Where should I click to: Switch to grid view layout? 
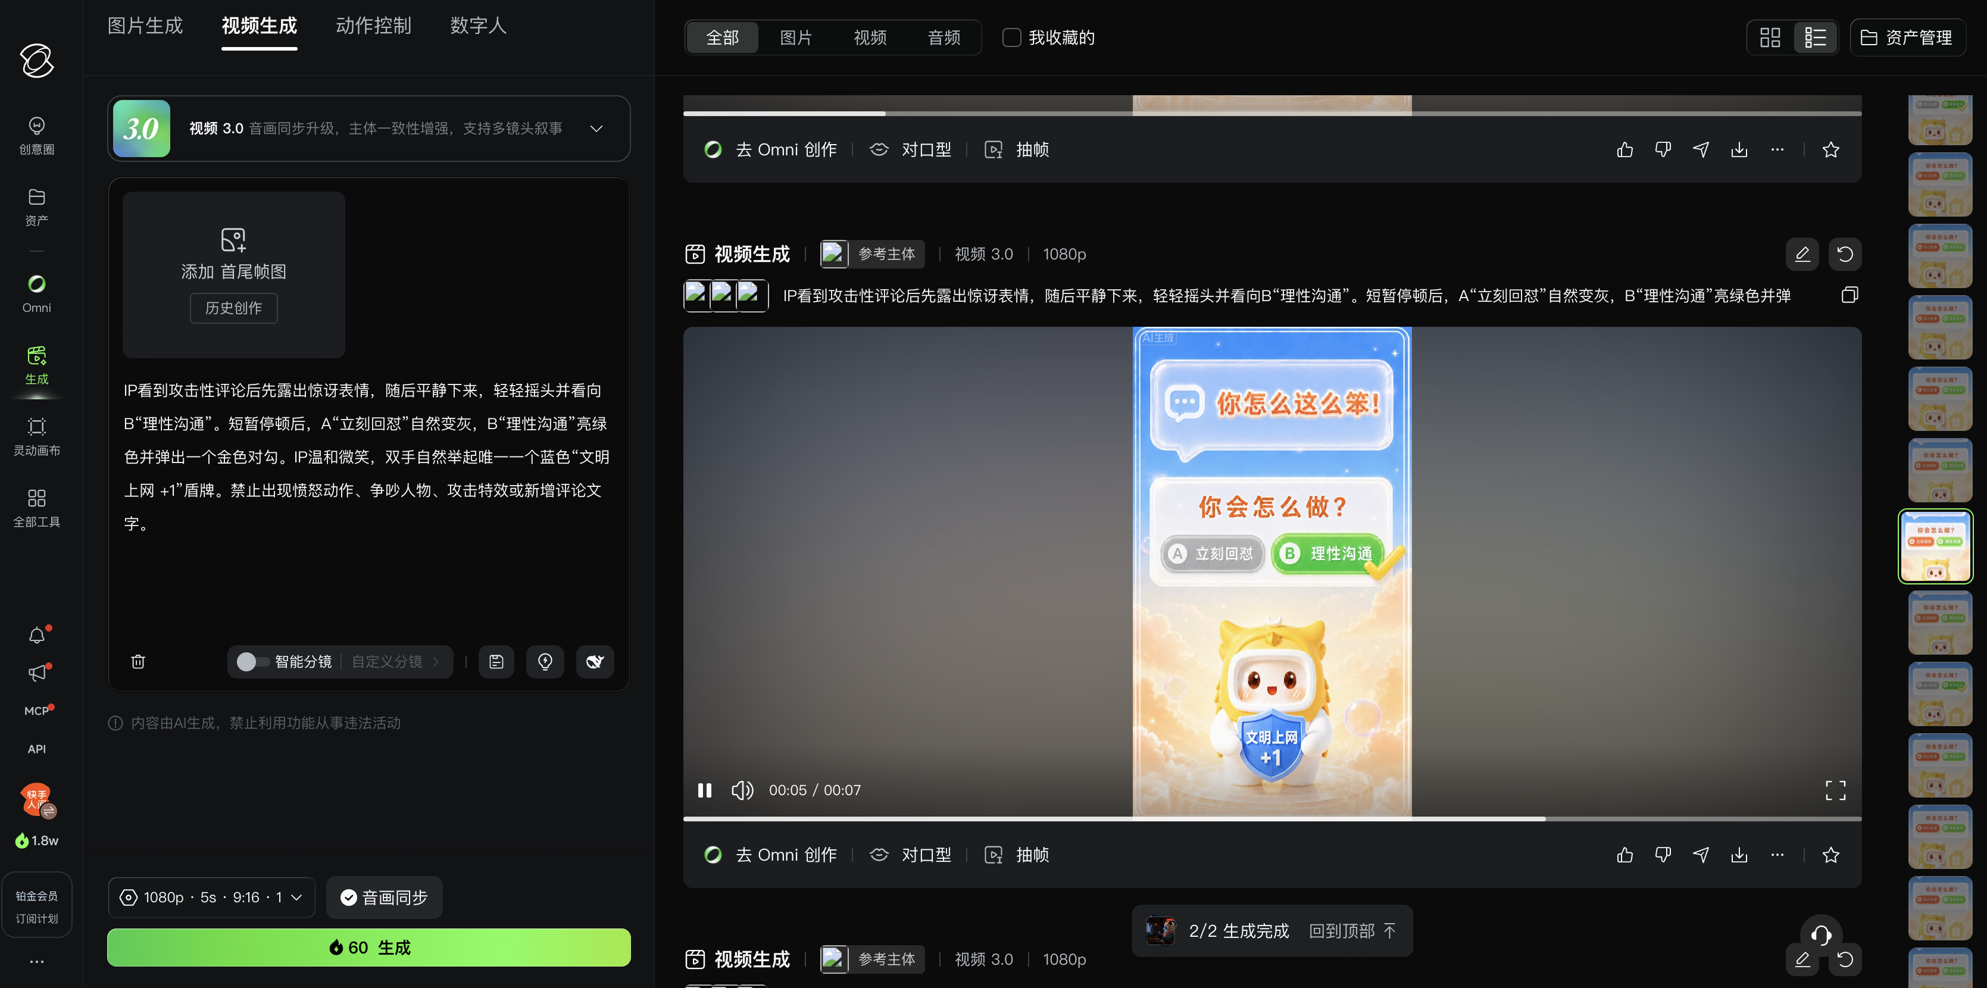coord(1770,37)
